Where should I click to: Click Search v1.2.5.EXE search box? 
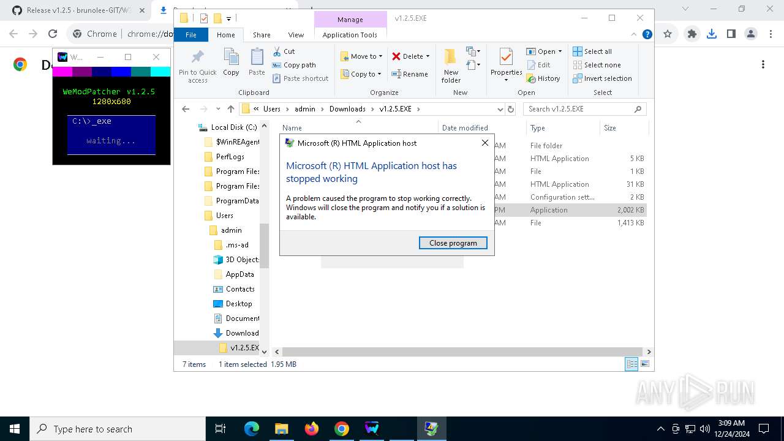pos(584,109)
